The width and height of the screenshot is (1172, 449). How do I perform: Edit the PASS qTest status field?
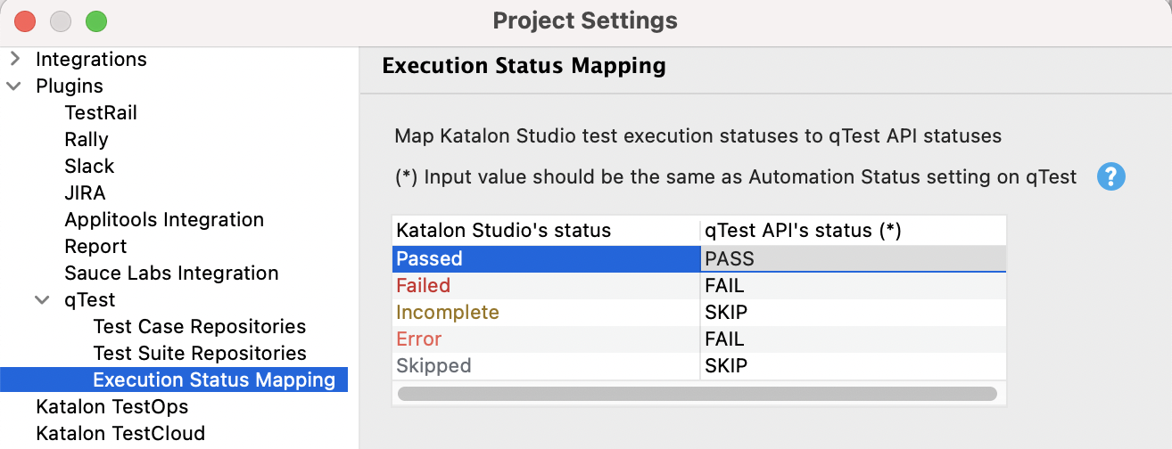pyautogui.click(x=853, y=259)
